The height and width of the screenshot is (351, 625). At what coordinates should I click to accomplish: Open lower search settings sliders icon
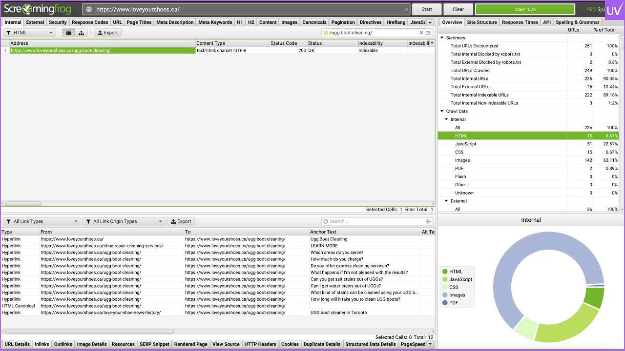click(429, 221)
